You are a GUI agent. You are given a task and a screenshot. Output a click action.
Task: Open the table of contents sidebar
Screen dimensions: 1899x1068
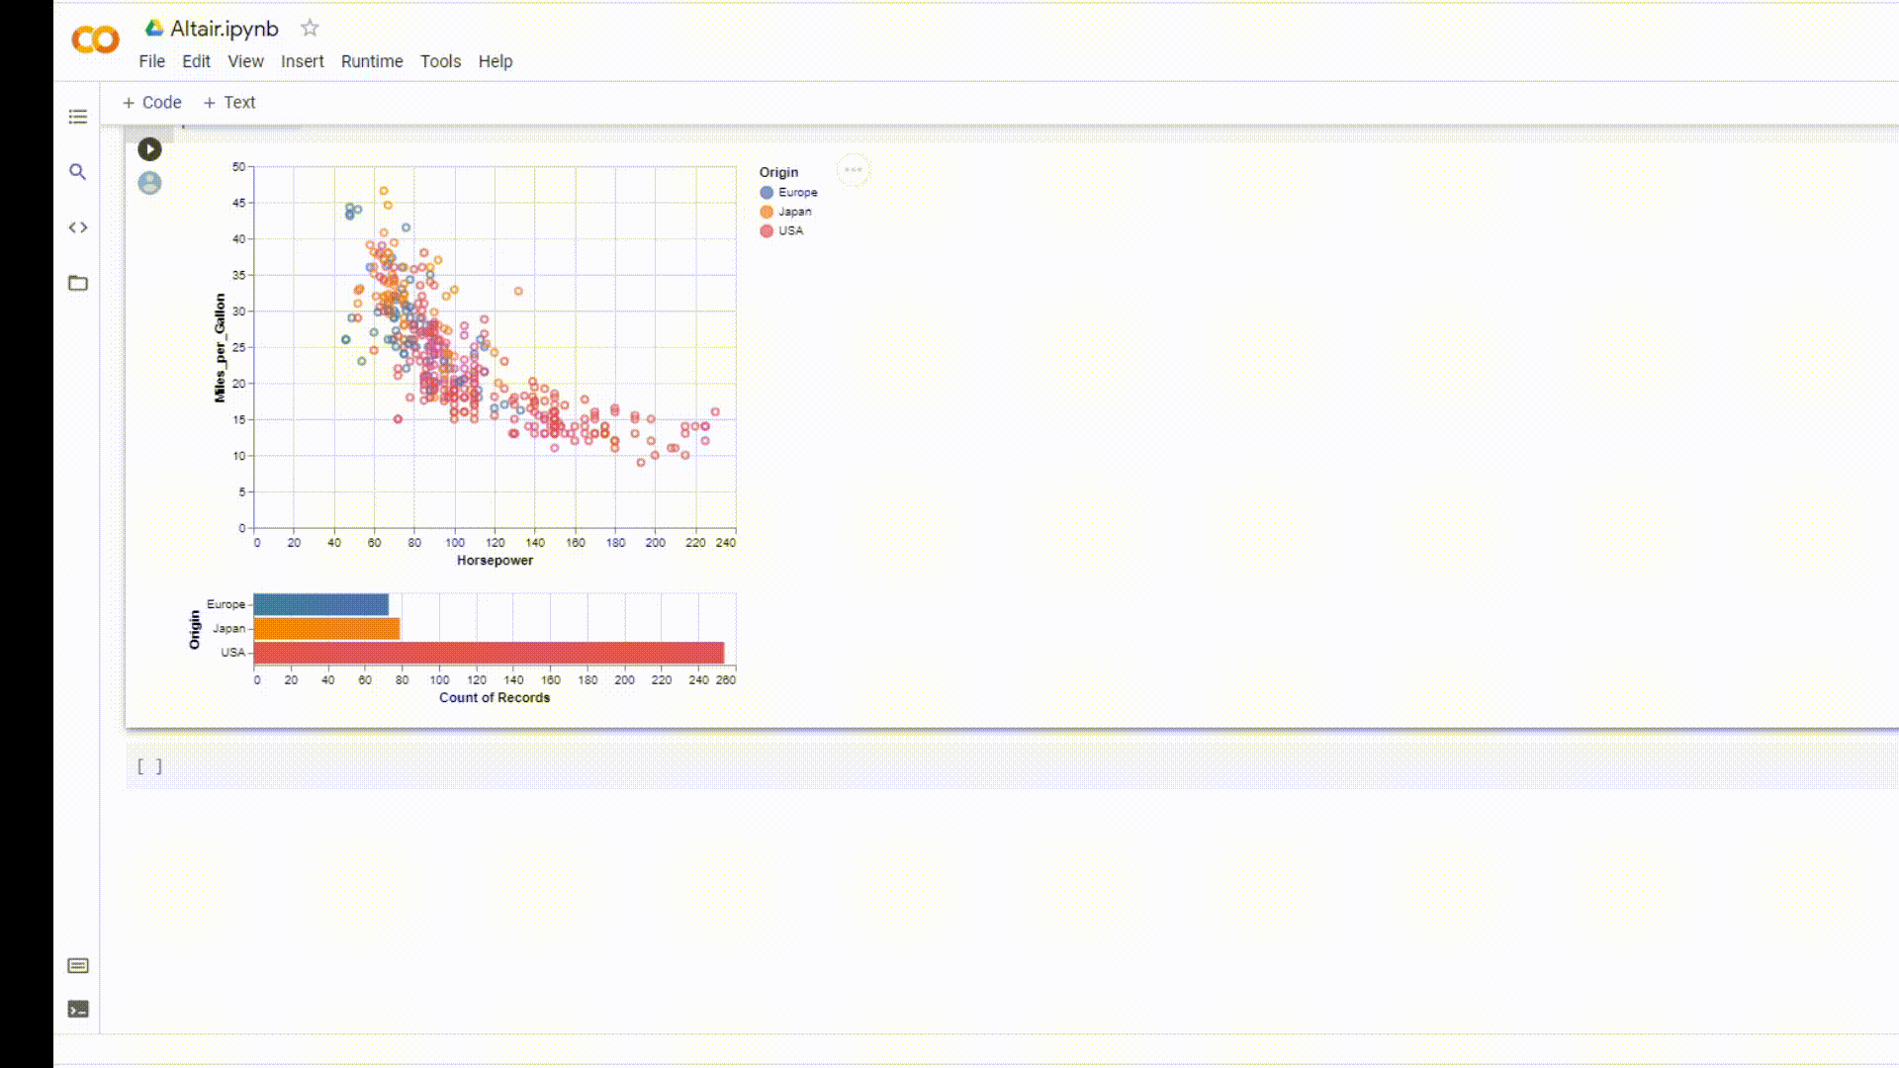[x=78, y=117]
